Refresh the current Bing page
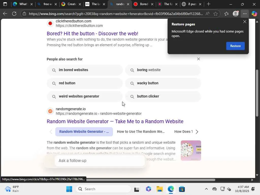Image resolution: width=260 pixels, height=195 pixels. pos(14,14)
